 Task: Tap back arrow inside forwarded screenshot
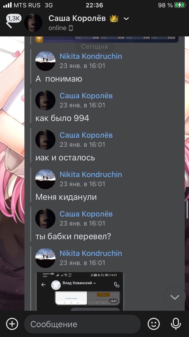click(44, 285)
